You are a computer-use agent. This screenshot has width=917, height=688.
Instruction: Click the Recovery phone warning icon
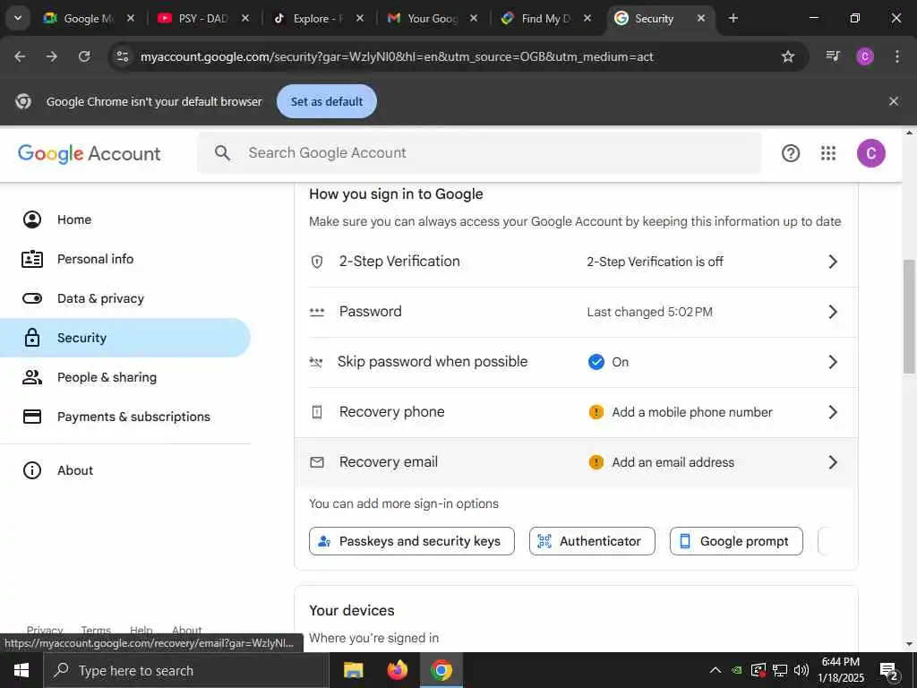click(x=596, y=412)
